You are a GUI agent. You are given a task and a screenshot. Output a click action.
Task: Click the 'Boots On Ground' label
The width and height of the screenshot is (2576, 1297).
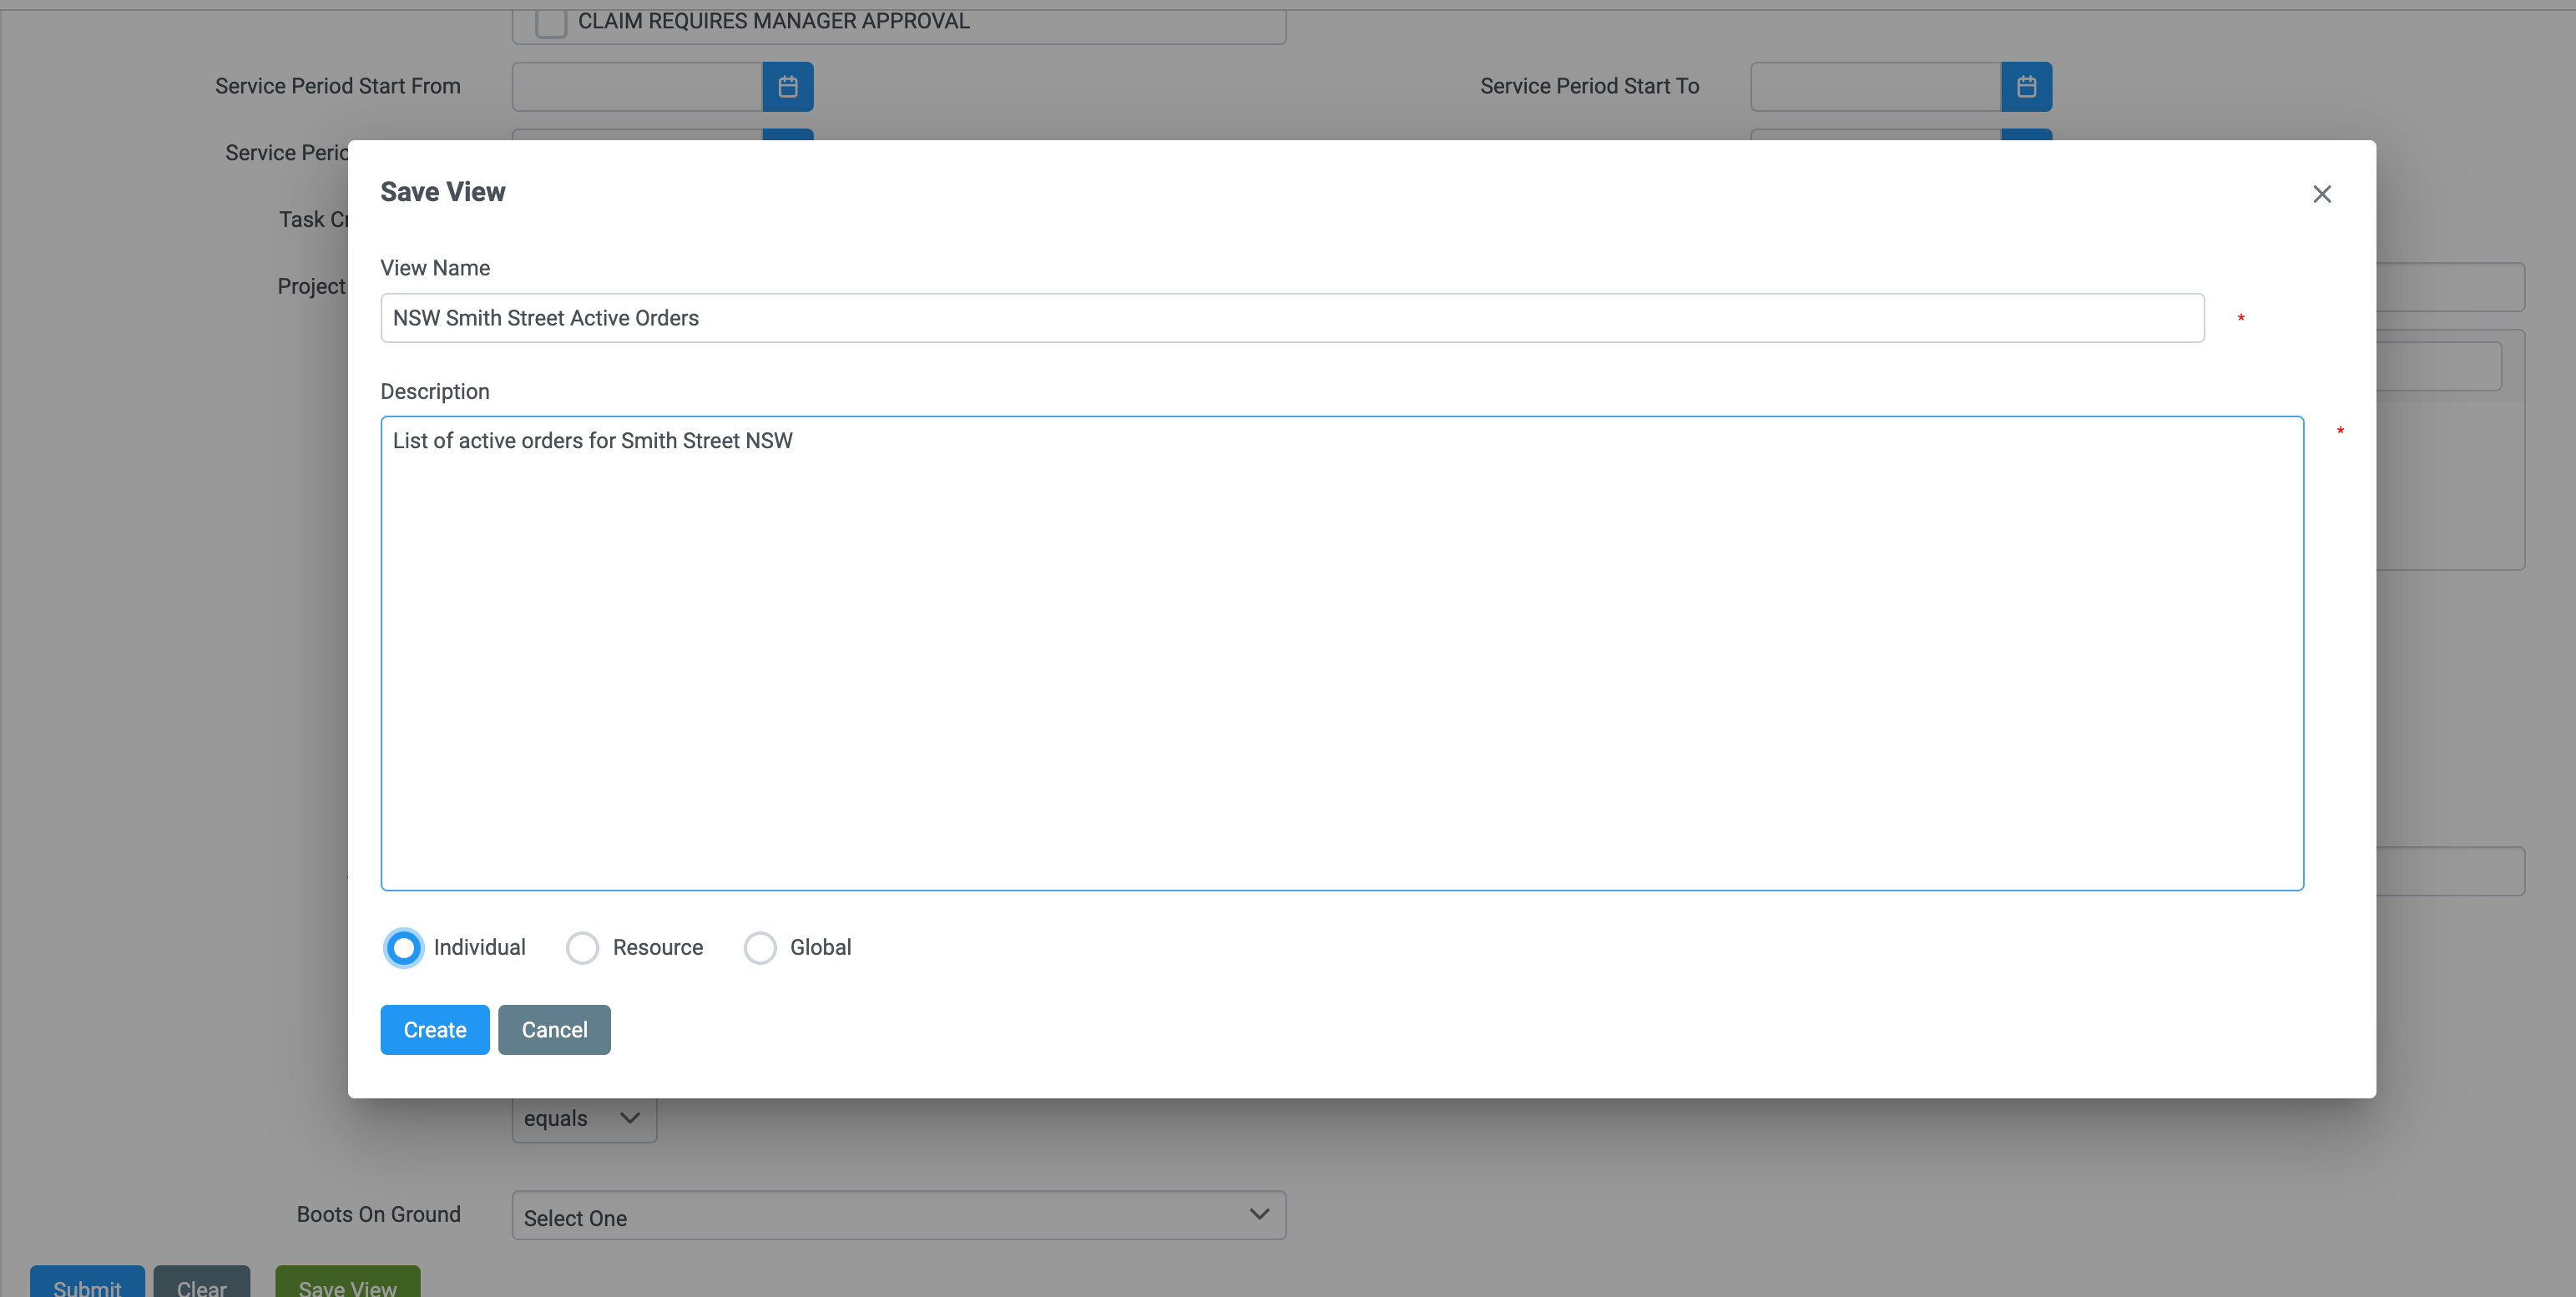[379, 1215]
